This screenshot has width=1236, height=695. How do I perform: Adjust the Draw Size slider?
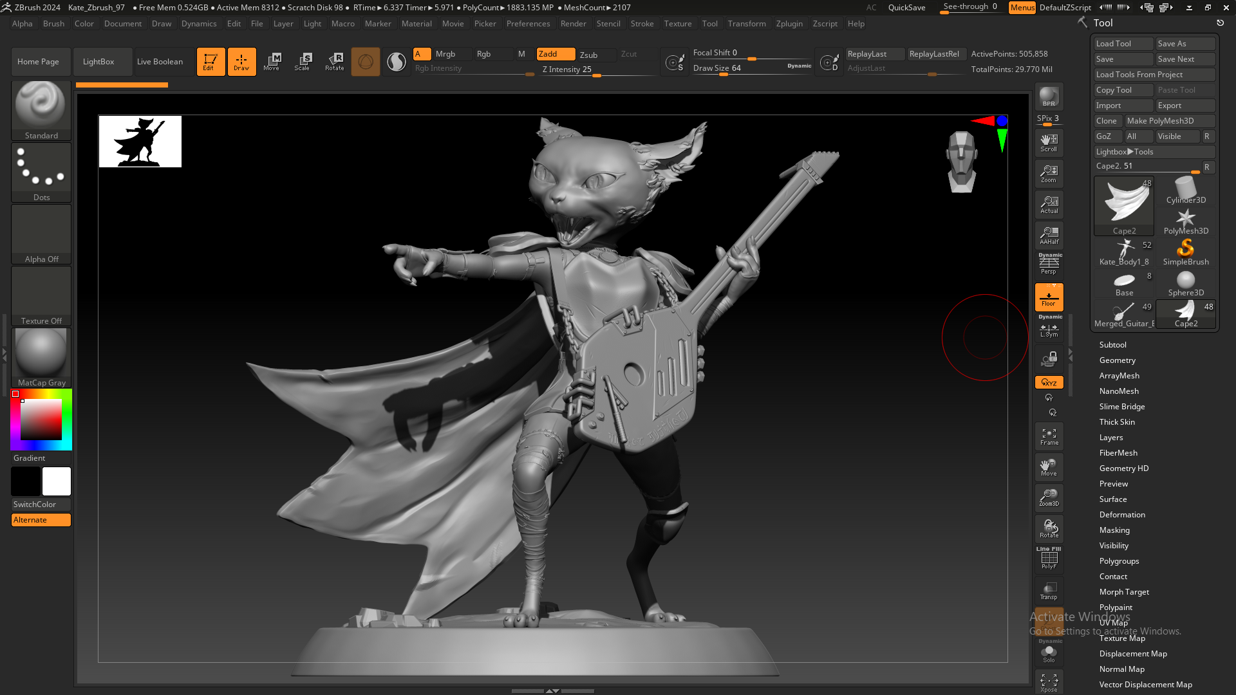pos(752,69)
